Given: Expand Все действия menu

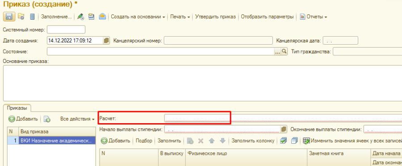Looking at the screenshot, I should pos(77,119).
